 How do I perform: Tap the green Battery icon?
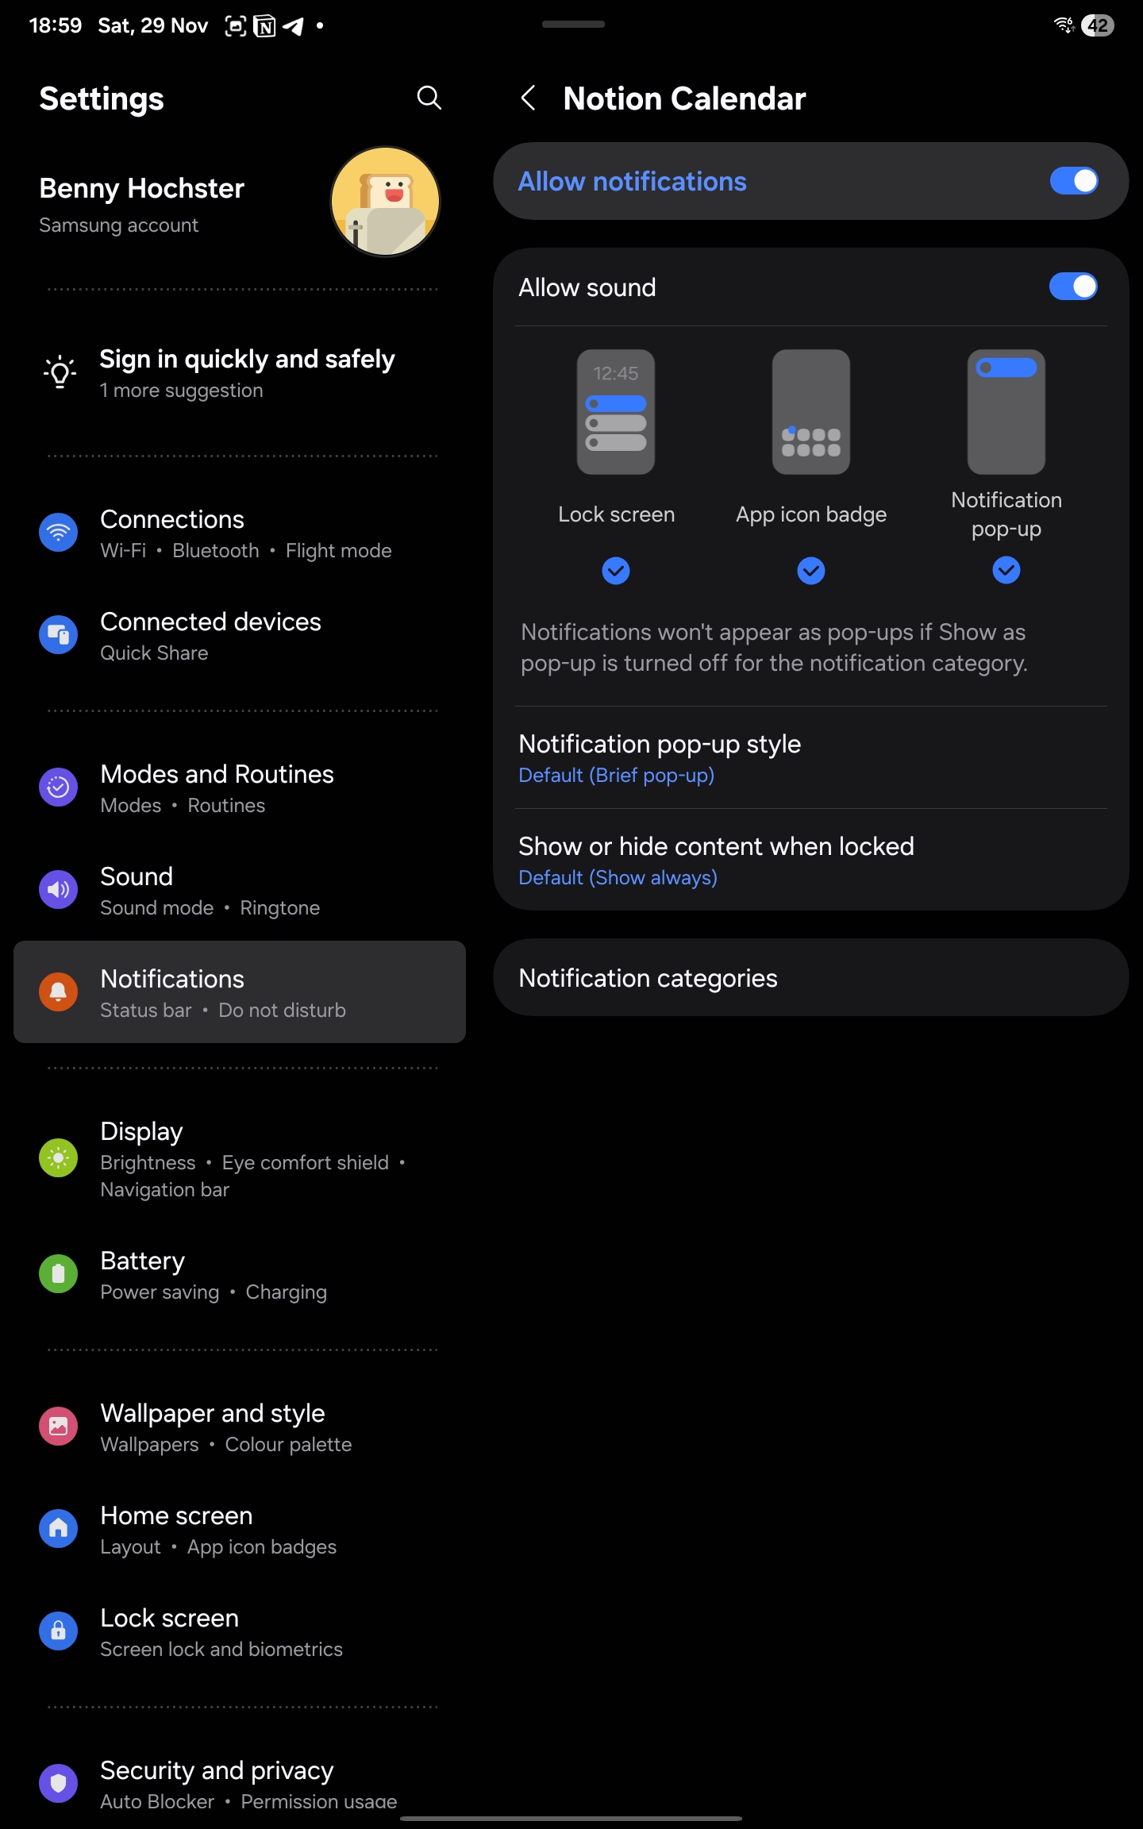click(x=59, y=1274)
